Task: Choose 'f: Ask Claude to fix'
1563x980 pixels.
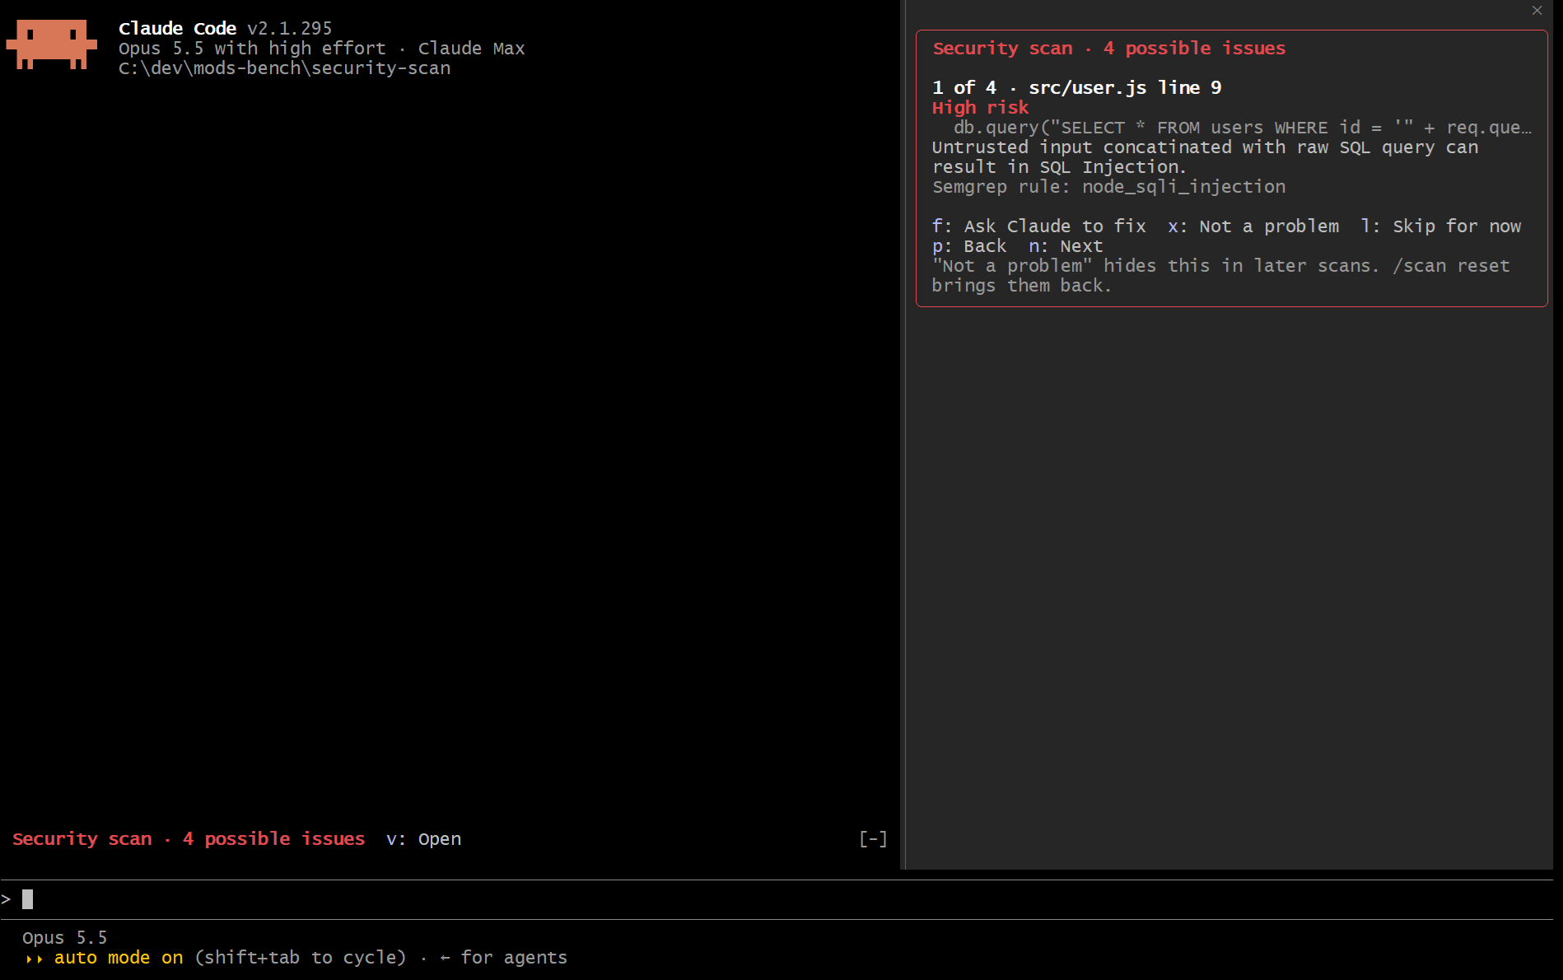Action: (1038, 226)
